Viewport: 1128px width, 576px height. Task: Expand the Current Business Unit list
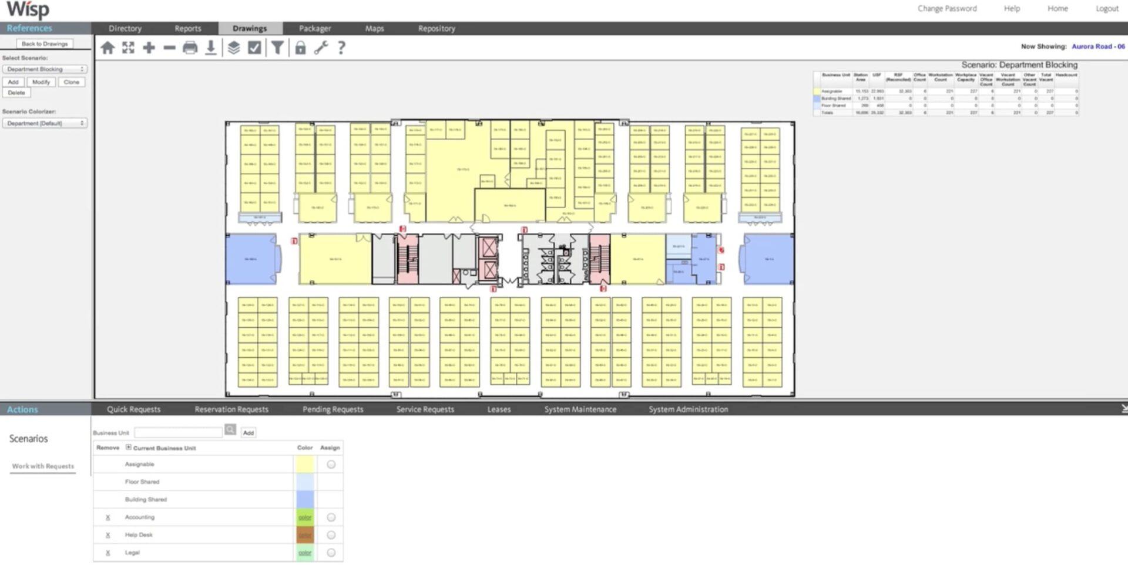coord(128,447)
